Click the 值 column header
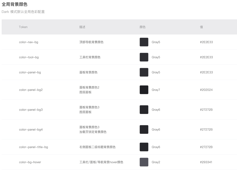The height and width of the screenshot is (170, 237). coord(202,27)
